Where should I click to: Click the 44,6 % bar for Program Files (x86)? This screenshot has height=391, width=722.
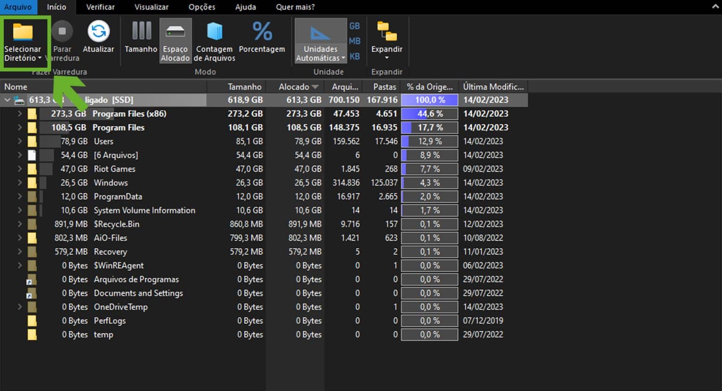(430, 114)
